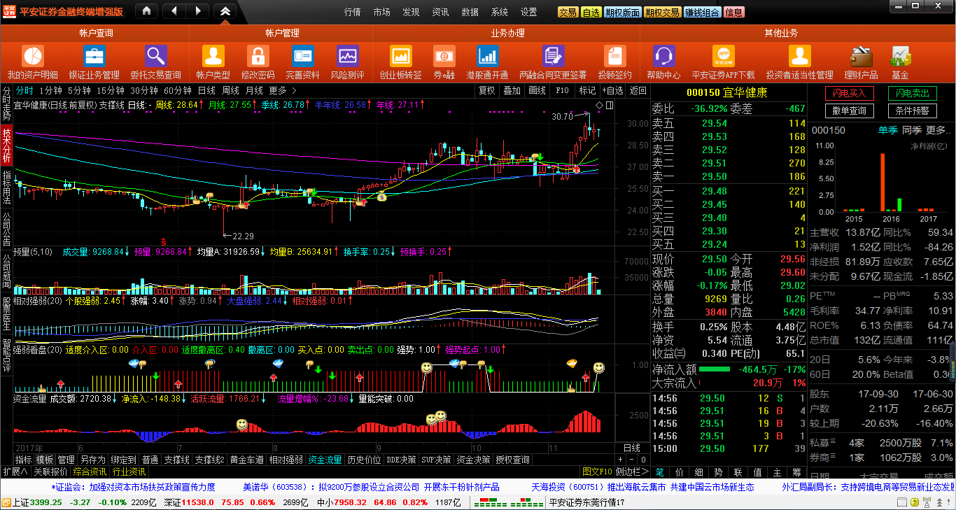Select the 资金流量 indicator tab

pyautogui.click(x=325, y=460)
